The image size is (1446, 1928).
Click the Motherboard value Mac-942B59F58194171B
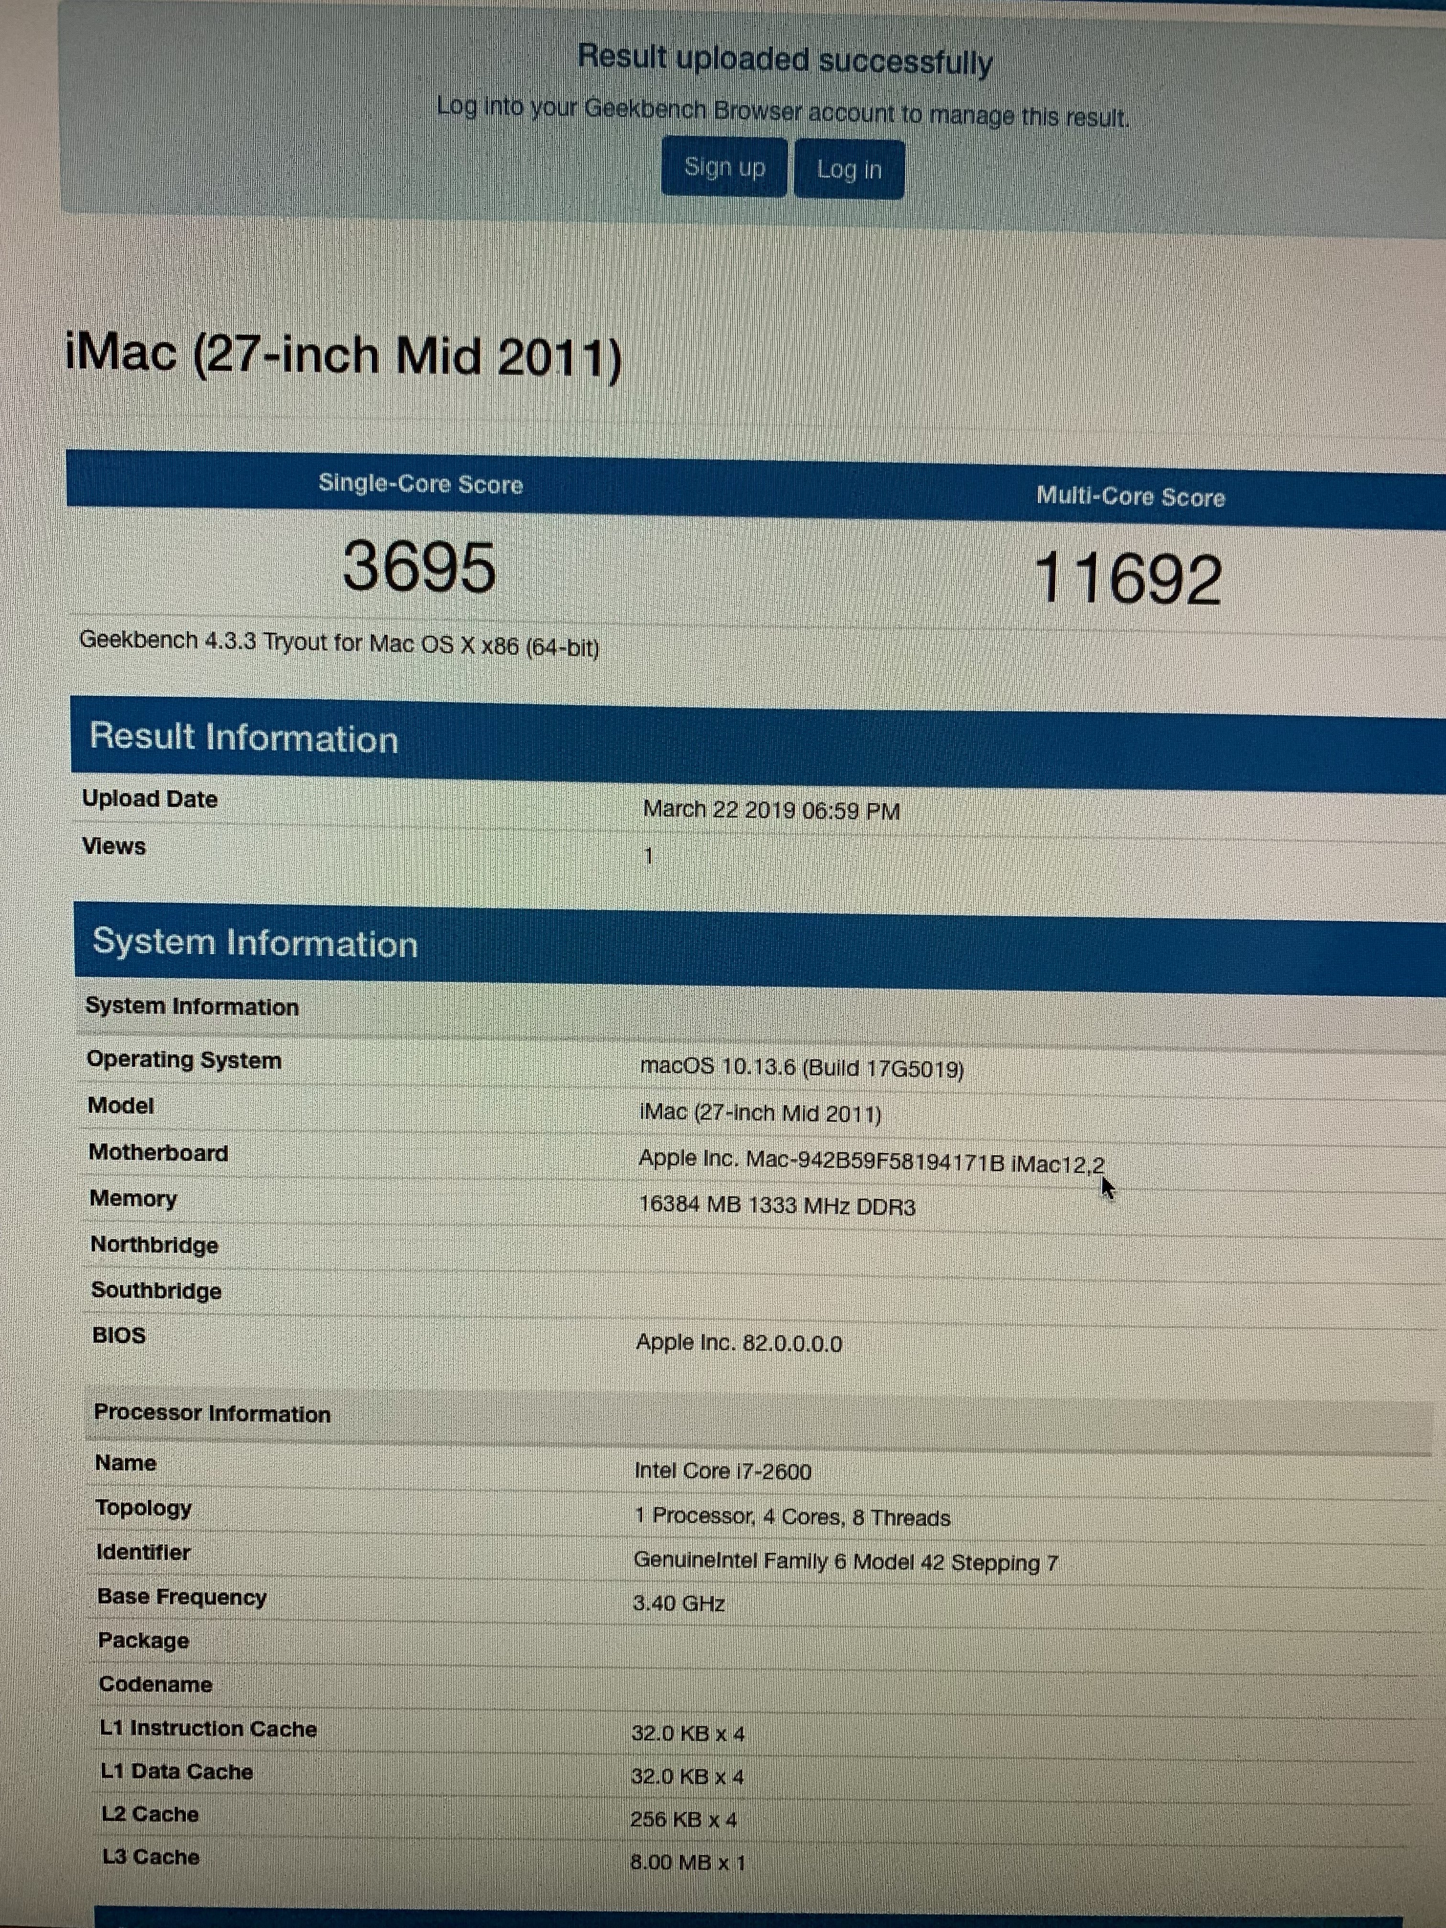coord(872,1162)
